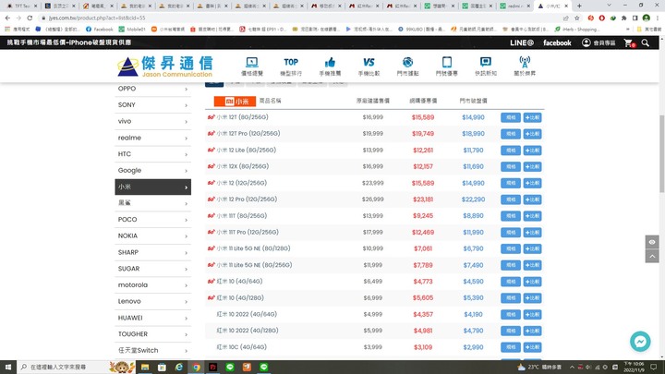The image size is (665, 374).
Task: Open the Facebook bookmark in bookmarks bar
Action: tap(99, 30)
